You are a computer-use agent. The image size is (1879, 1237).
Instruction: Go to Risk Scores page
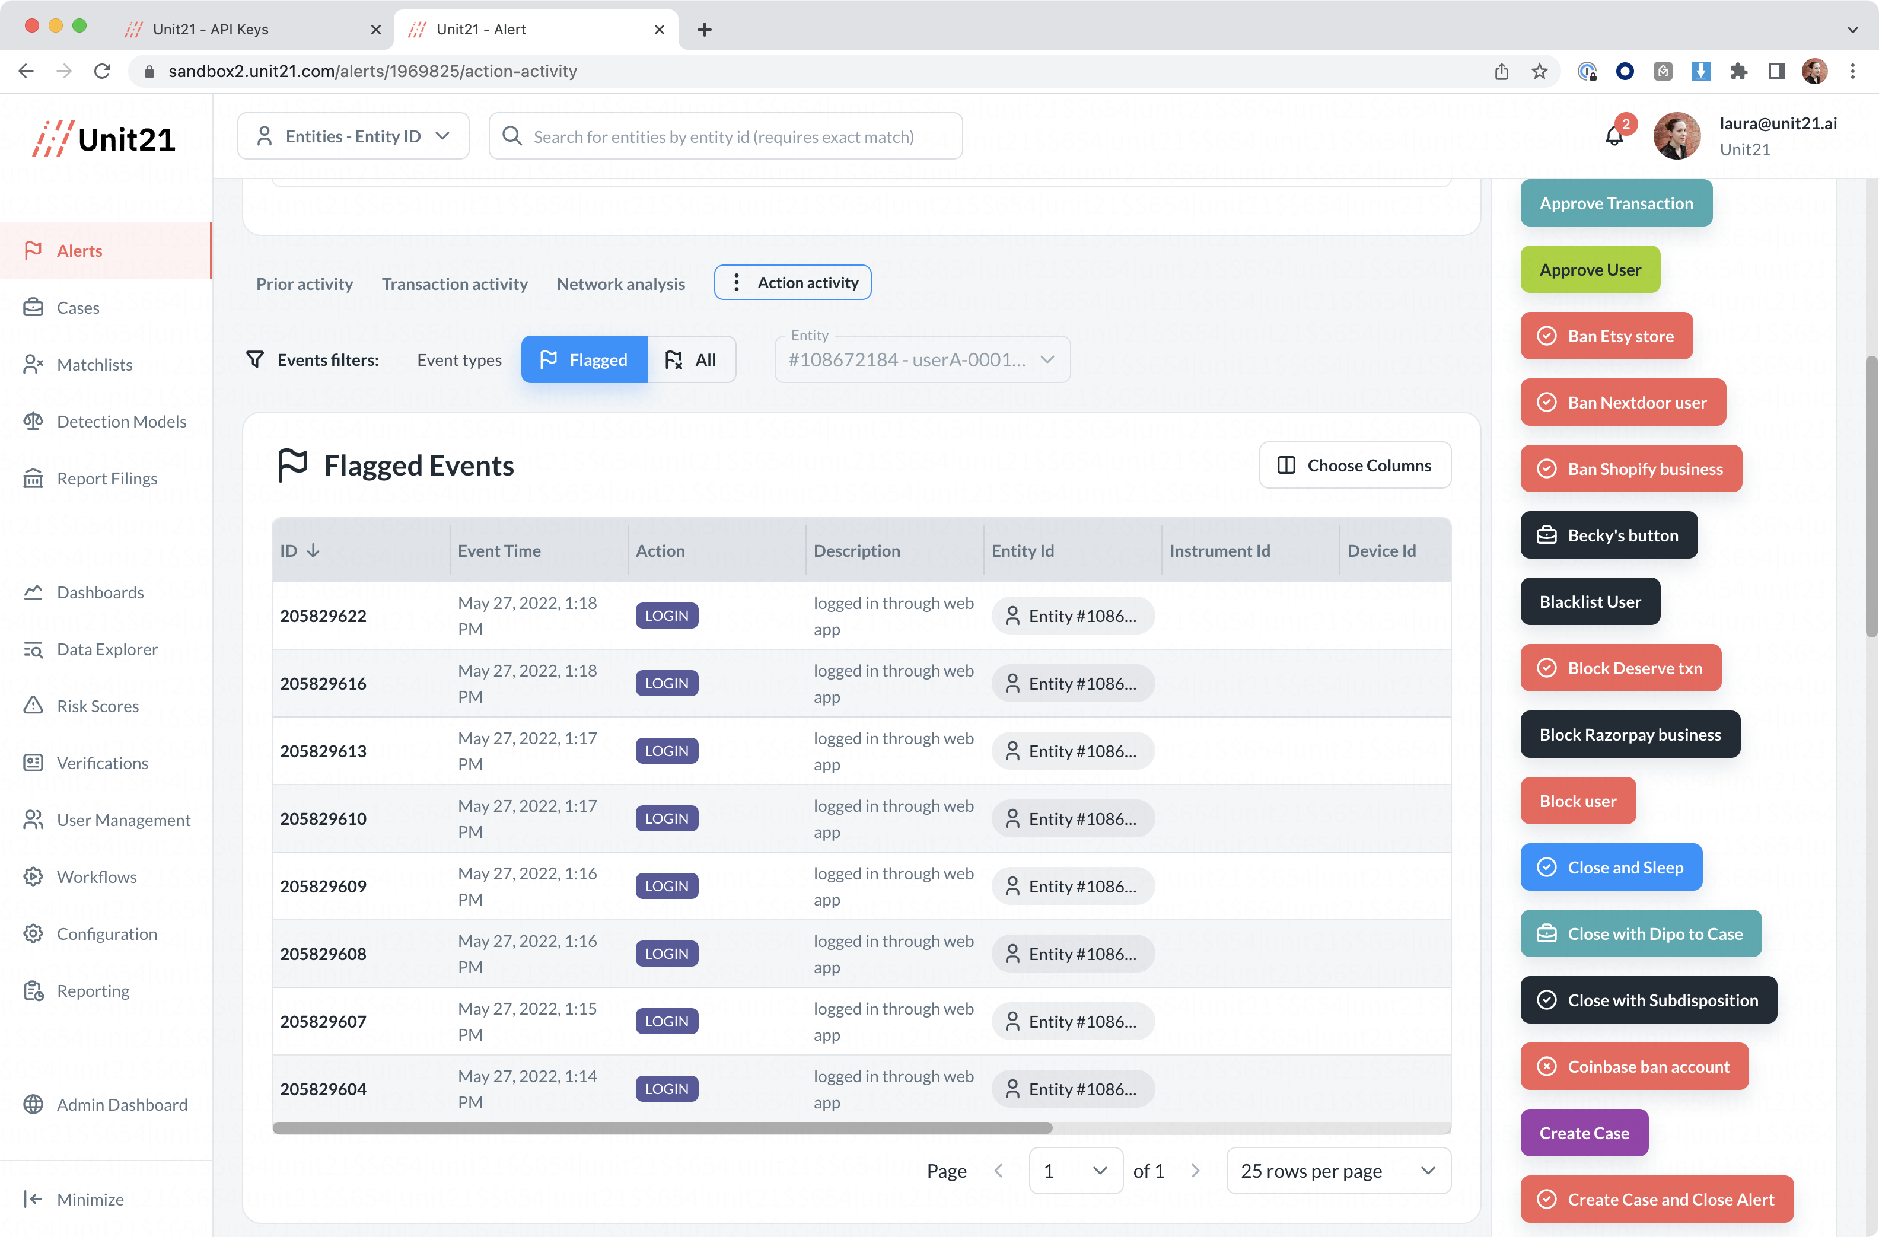coord(97,706)
